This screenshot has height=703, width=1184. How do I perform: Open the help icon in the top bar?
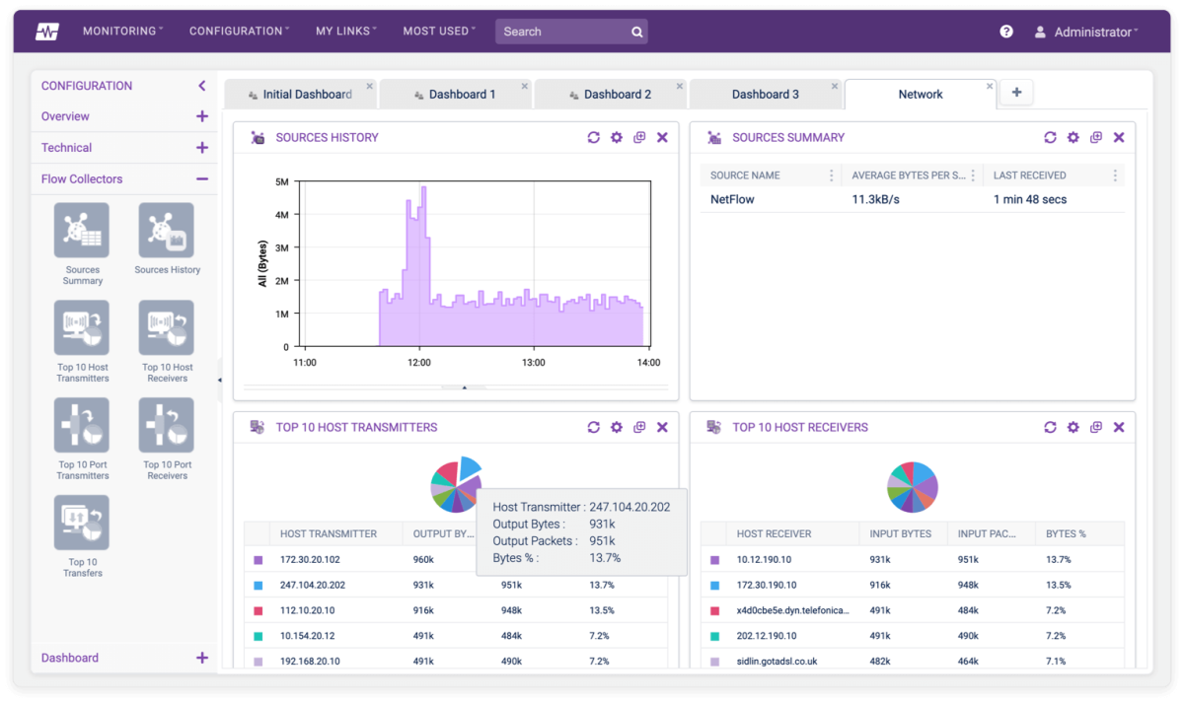click(x=1005, y=31)
